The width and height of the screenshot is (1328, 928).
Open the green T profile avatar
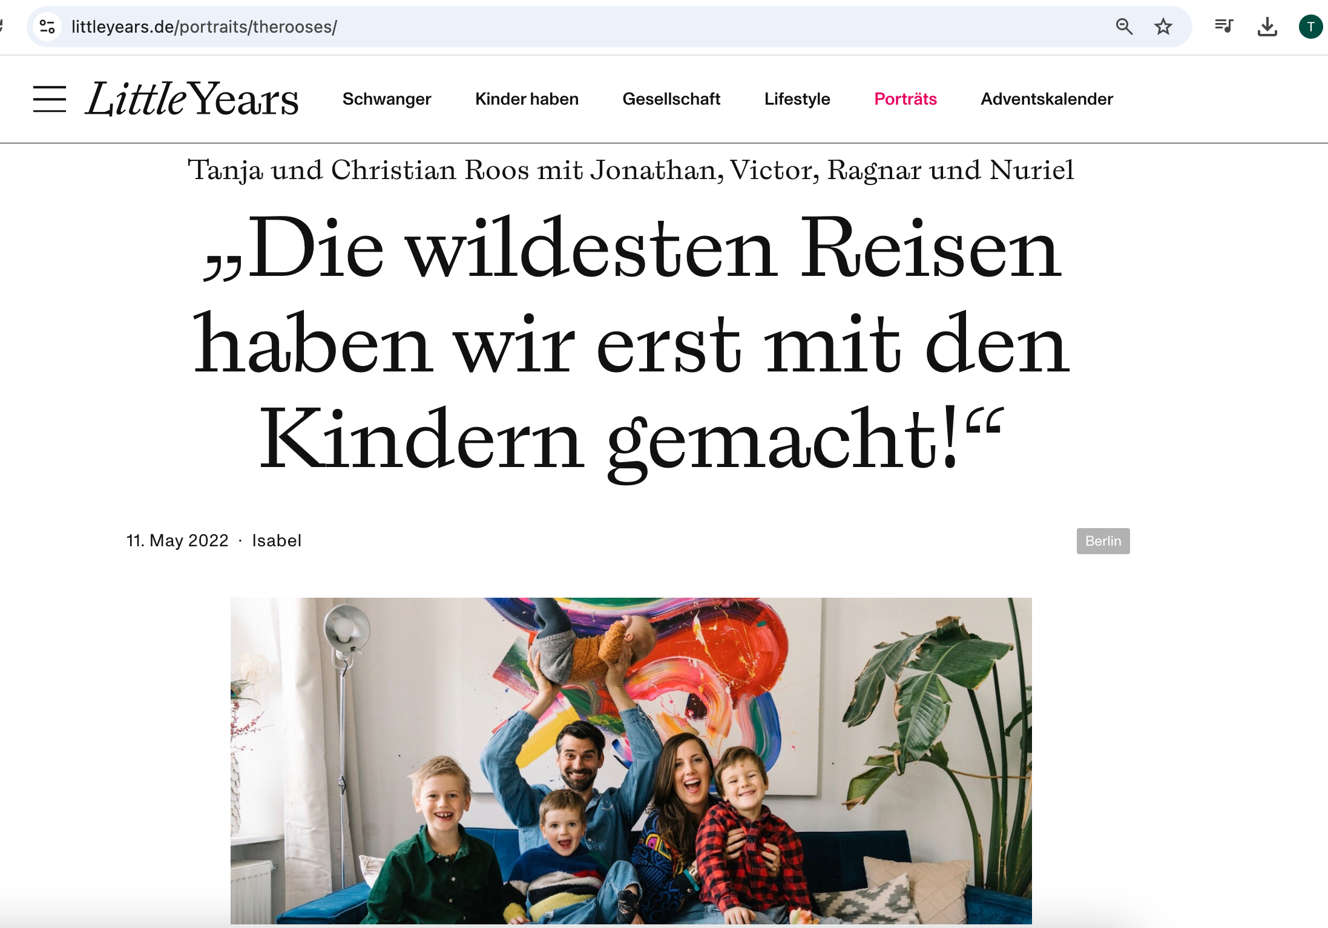tap(1310, 27)
